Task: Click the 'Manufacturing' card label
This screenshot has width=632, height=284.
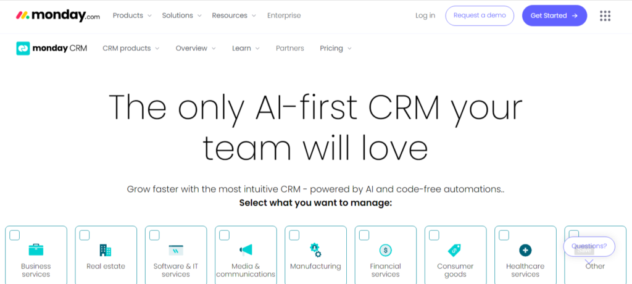Action: (x=315, y=266)
